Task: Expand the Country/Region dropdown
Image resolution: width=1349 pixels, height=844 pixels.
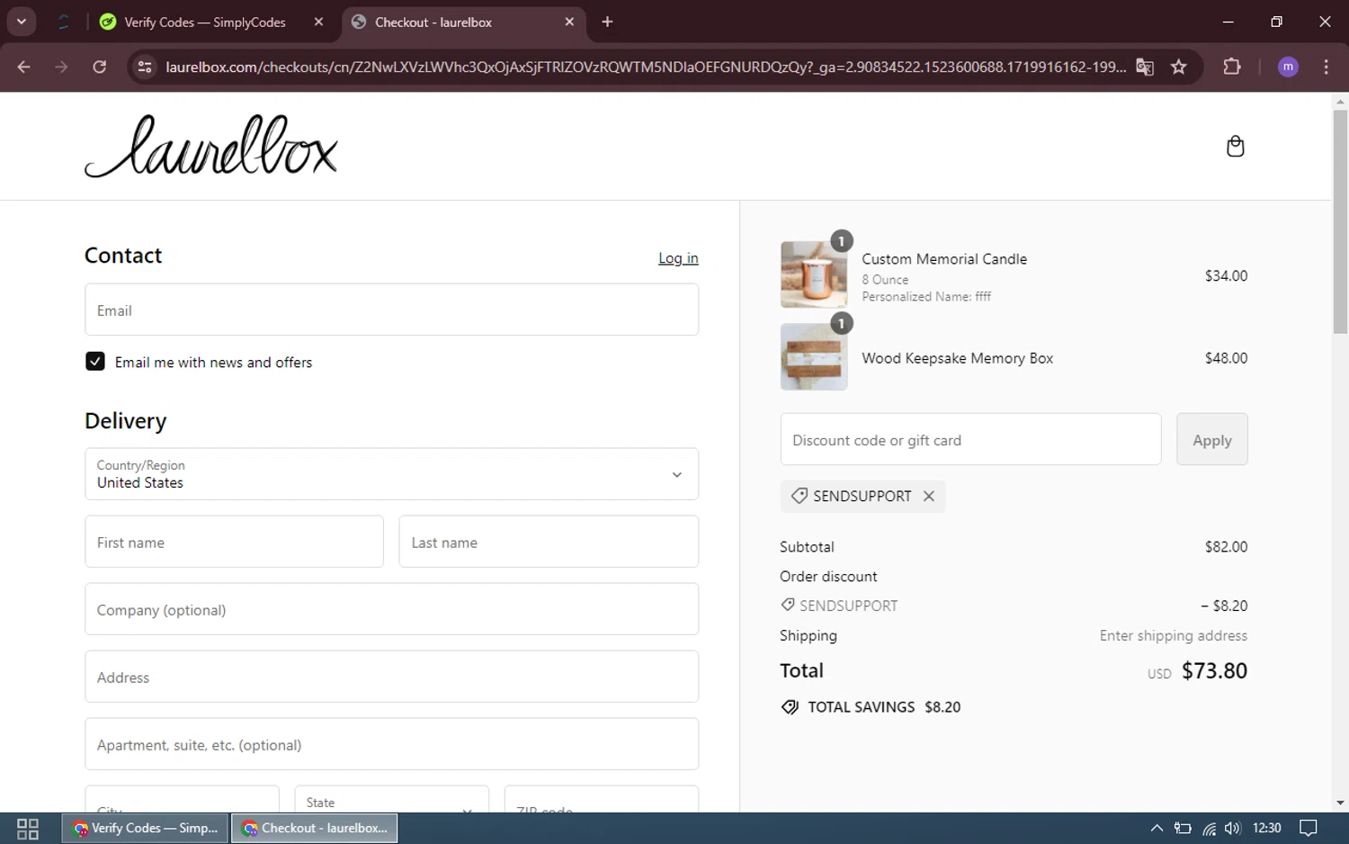Action: tap(391, 474)
